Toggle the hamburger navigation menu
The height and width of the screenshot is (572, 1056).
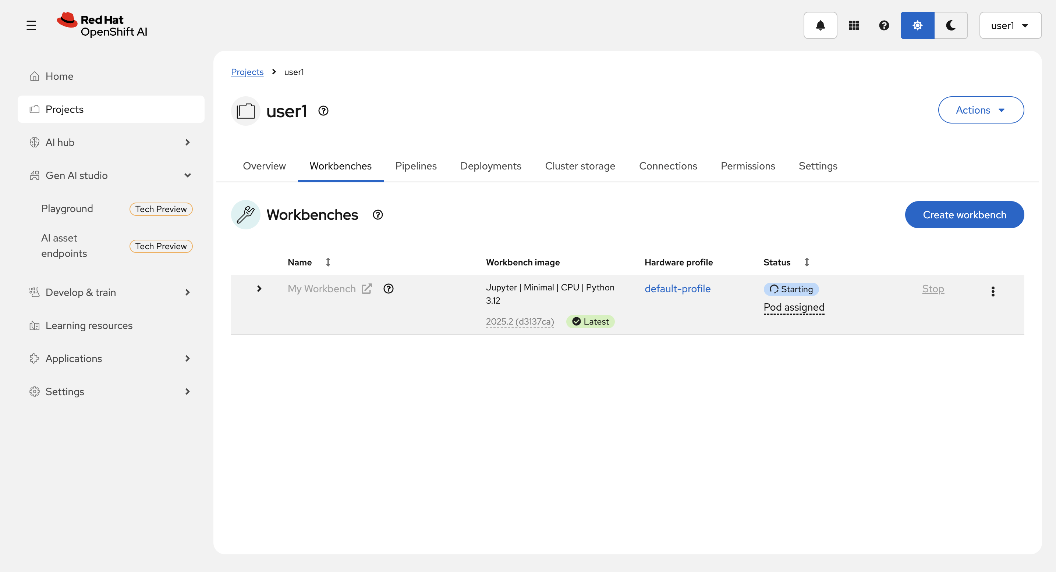click(x=31, y=25)
